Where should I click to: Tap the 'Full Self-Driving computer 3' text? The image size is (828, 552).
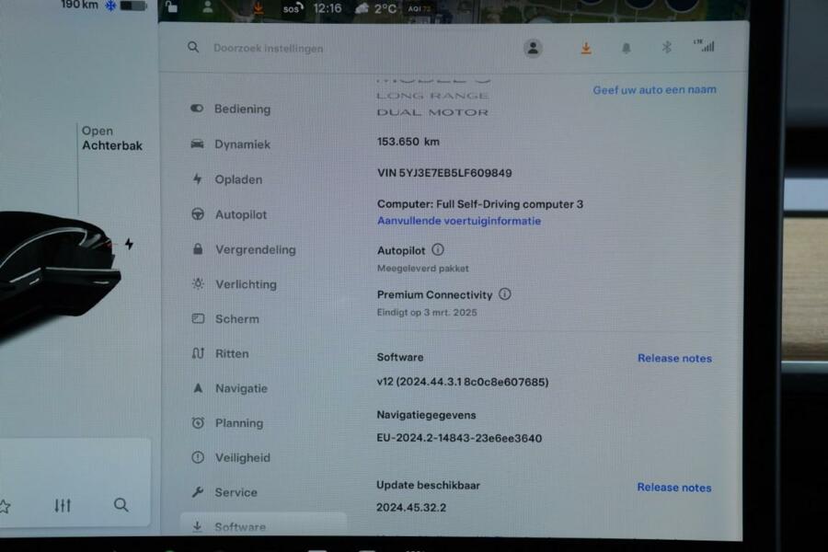pos(510,204)
